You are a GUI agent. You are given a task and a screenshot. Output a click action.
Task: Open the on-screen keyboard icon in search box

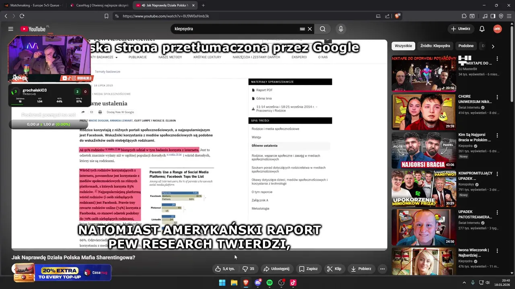click(x=302, y=29)
